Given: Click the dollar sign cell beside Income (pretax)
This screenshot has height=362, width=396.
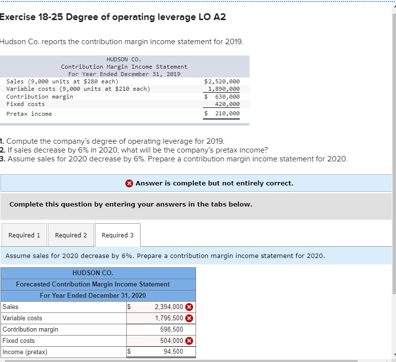Looking at the screenshot, I should (128, 352).
